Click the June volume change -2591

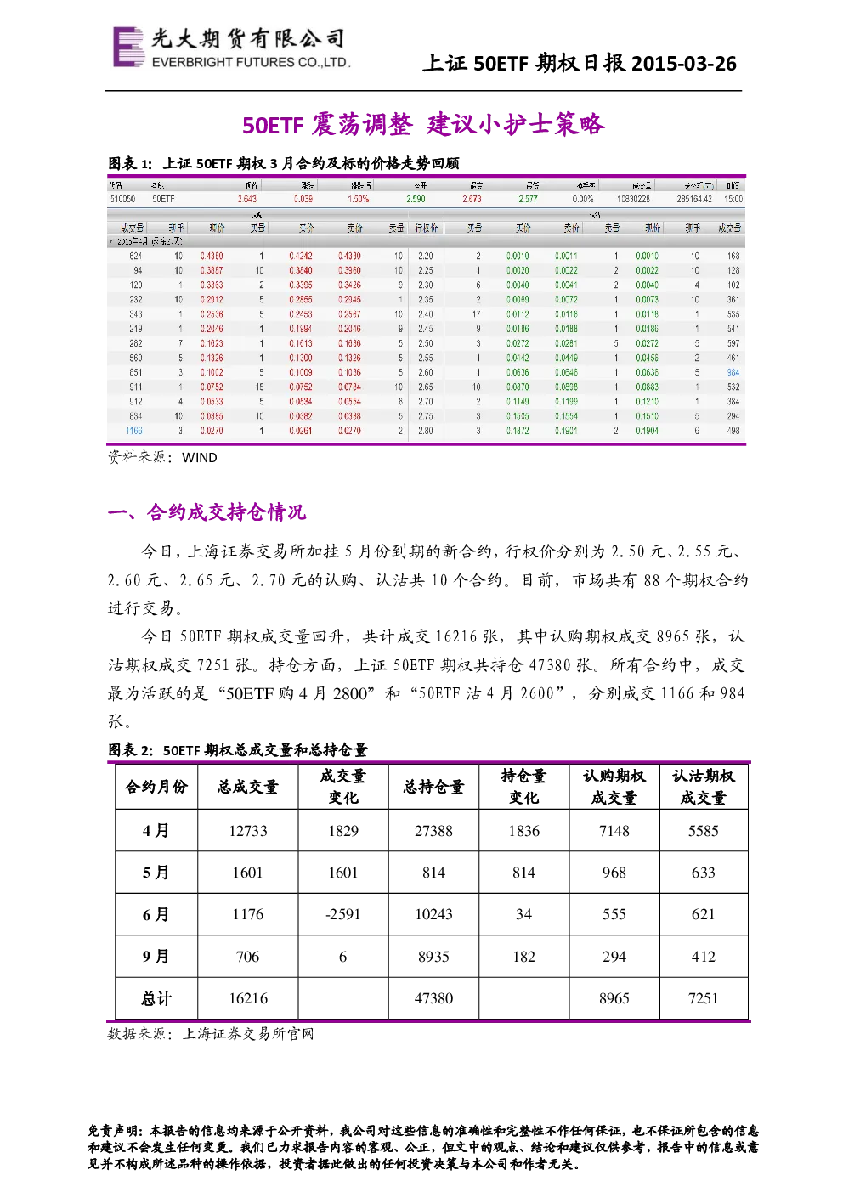point(343,914)
